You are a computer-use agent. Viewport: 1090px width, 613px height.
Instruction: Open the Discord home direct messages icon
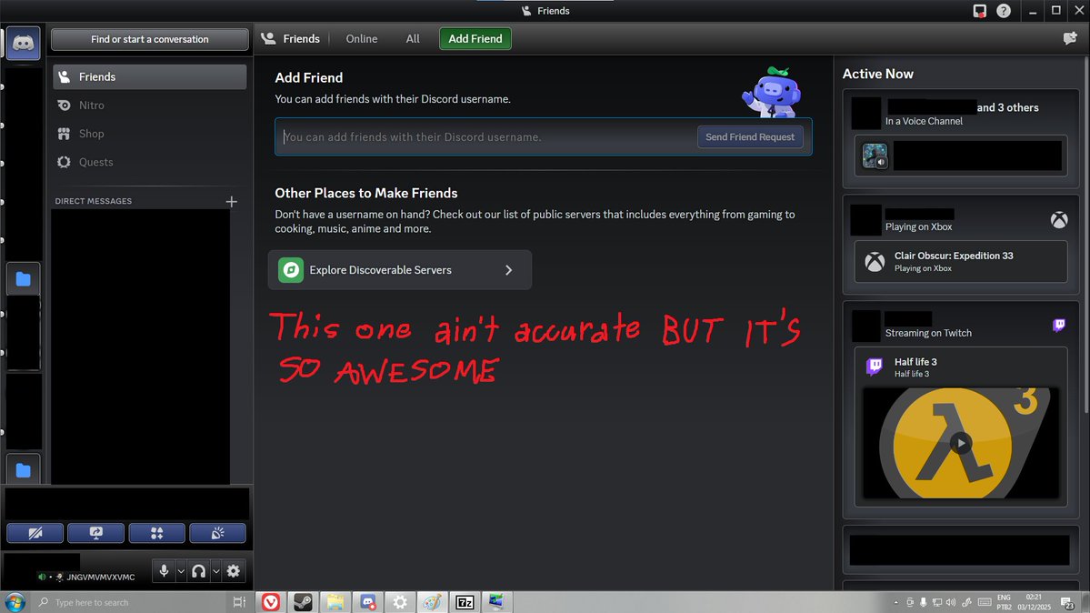click(23, 43)
